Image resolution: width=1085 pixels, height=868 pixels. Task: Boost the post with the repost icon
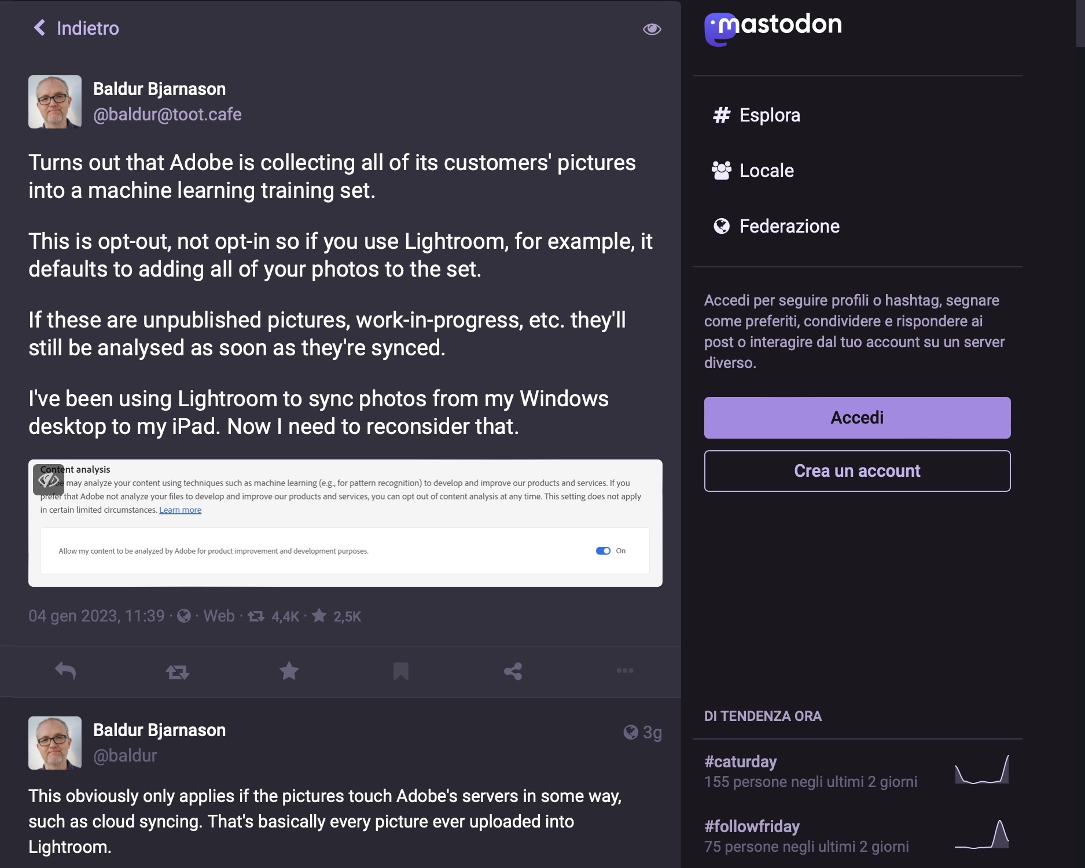point(177,671)
